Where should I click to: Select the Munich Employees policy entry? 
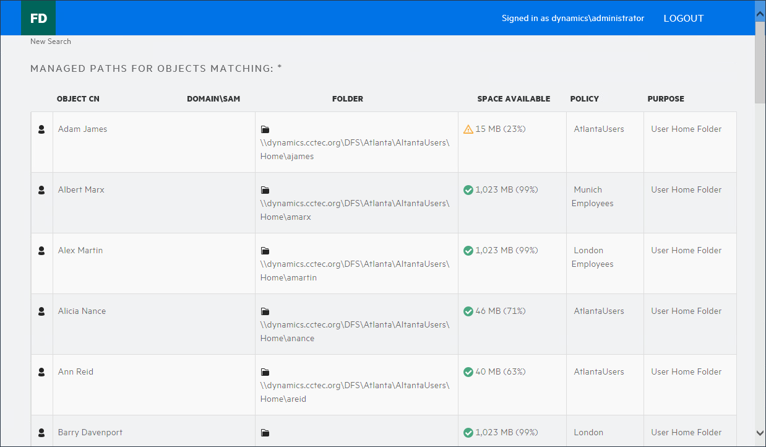coord(592,196)
